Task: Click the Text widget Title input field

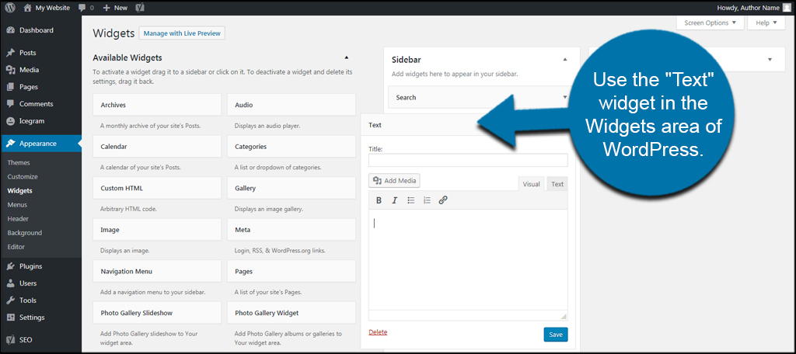Action: (x=468, y=160)
